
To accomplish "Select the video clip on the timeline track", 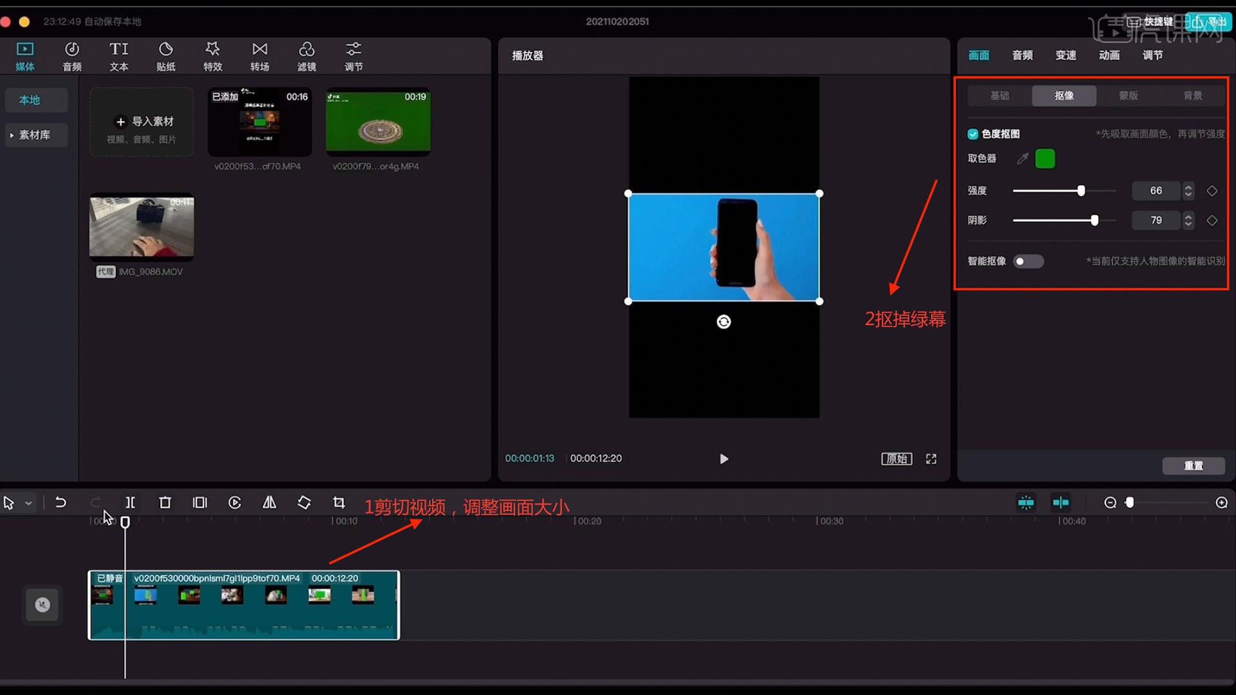I will [244, 605].
